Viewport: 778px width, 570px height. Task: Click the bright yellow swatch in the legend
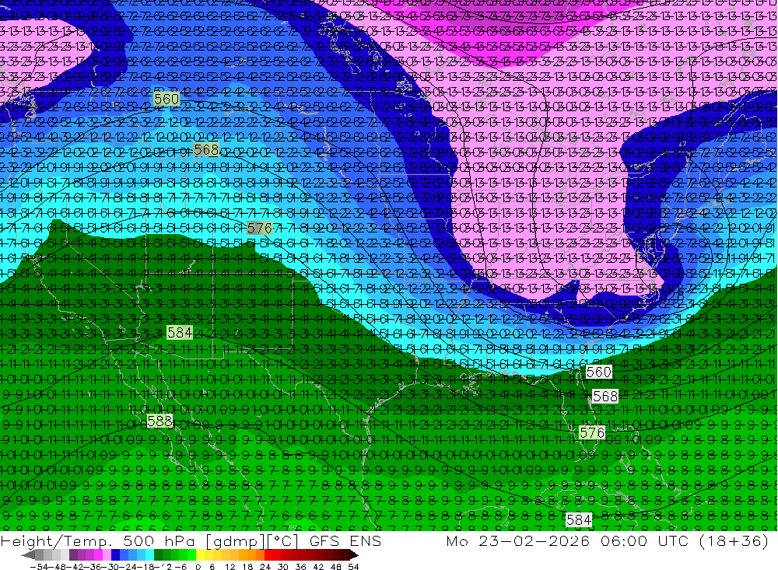click(x=201, y=555)
